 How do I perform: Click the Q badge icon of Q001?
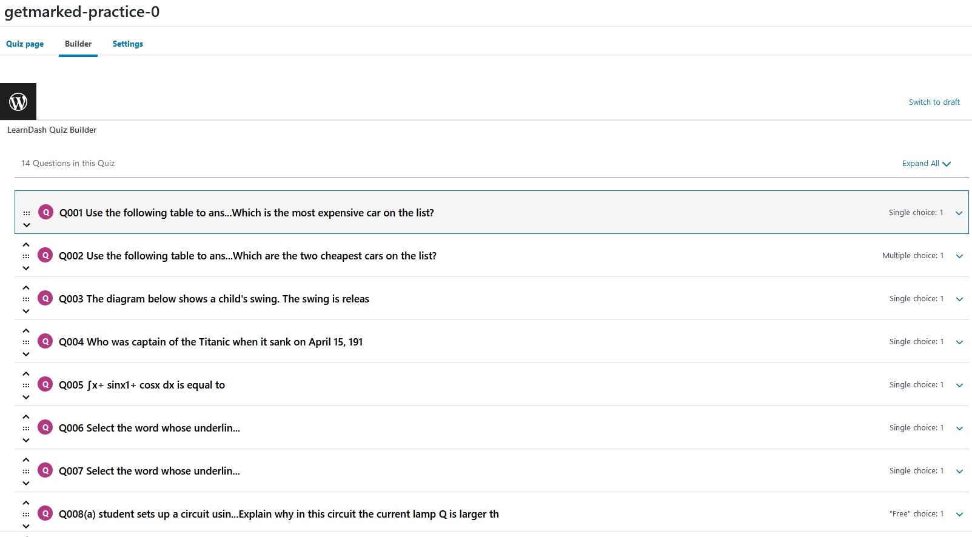coord(45,212)
